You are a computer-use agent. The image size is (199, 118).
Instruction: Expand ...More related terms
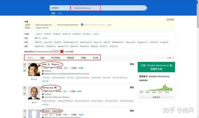click(x=109, y=25)
